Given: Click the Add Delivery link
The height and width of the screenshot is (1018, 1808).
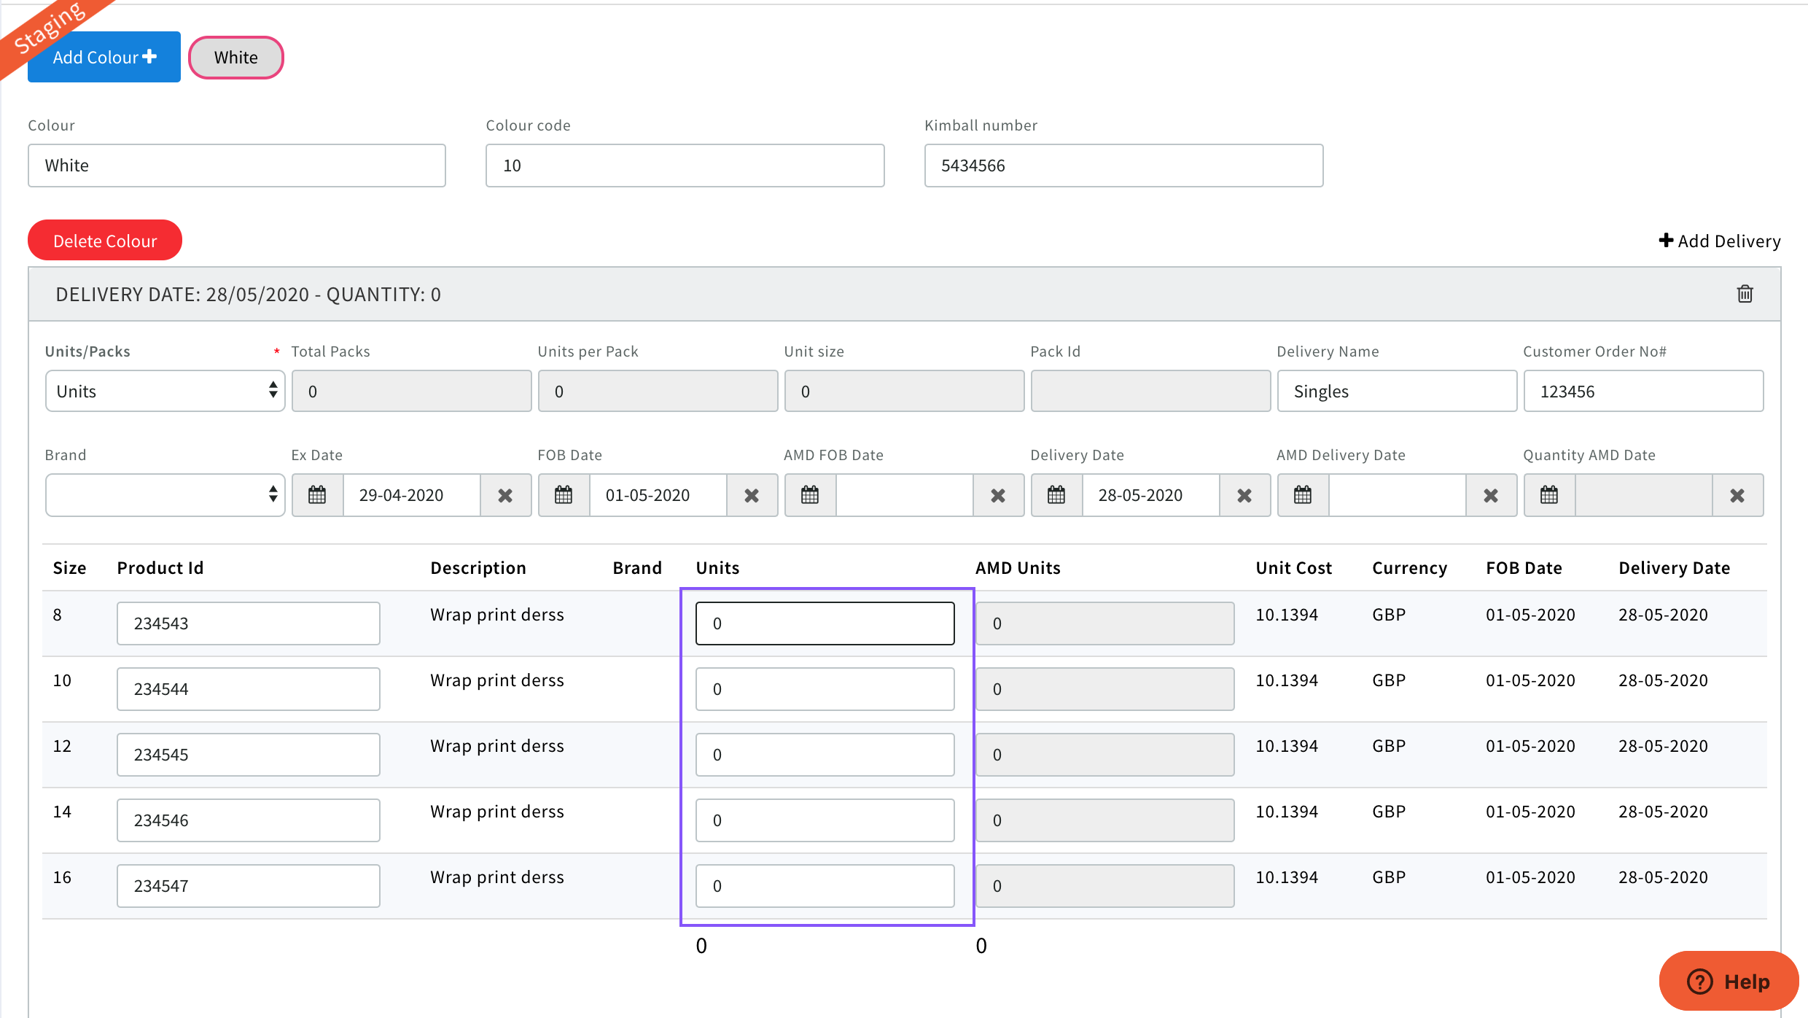Looking at the screenshot, I should [x=1719, y=241].
